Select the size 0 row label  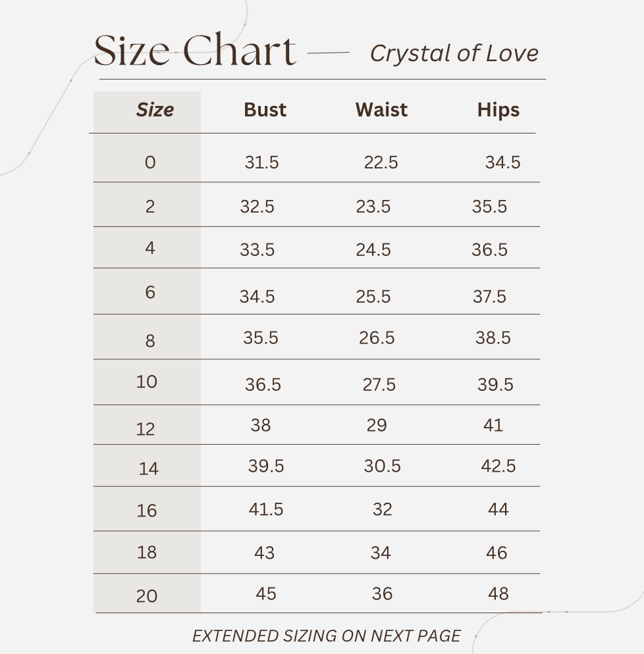click(x=150, y=162)
